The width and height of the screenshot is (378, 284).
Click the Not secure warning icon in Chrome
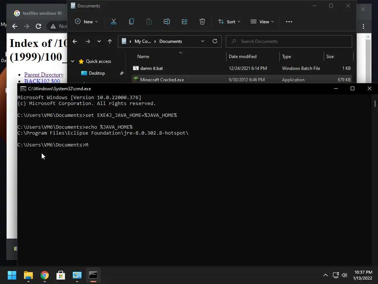coord(53,26)
